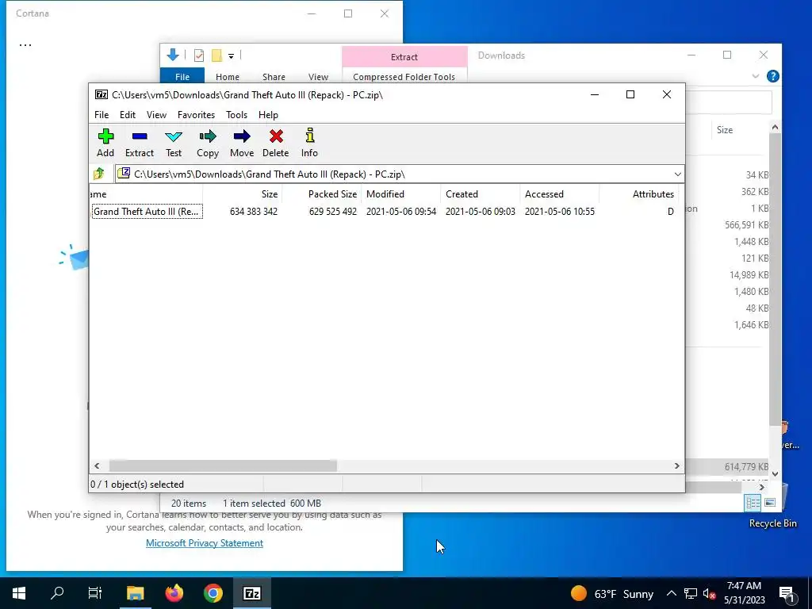Open the notification center icon
The image size is (812, 609).
[787, 594]
